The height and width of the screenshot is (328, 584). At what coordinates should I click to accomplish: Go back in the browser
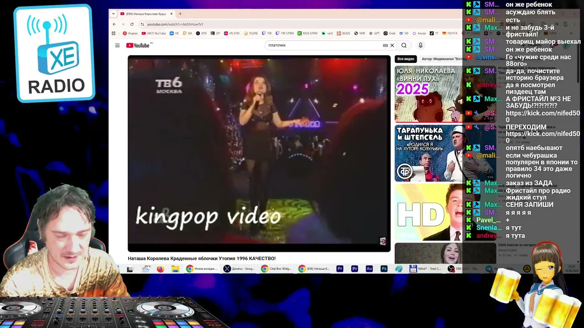click(x=114, y=24)
